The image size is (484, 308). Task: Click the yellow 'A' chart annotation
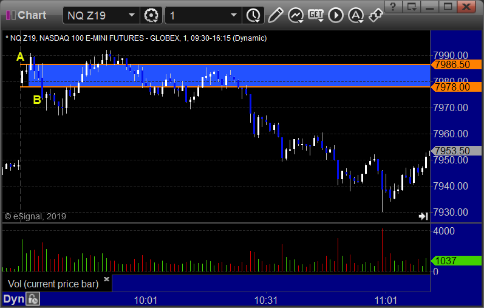point(20,57)
